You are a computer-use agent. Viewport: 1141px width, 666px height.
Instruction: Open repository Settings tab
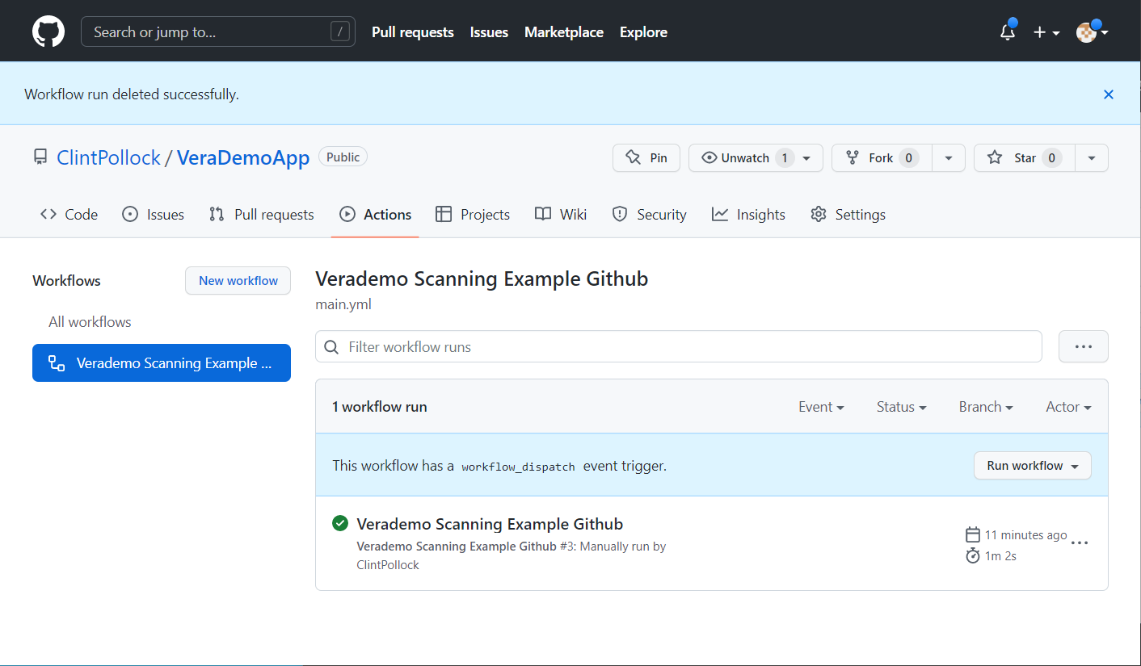point(848,214)
